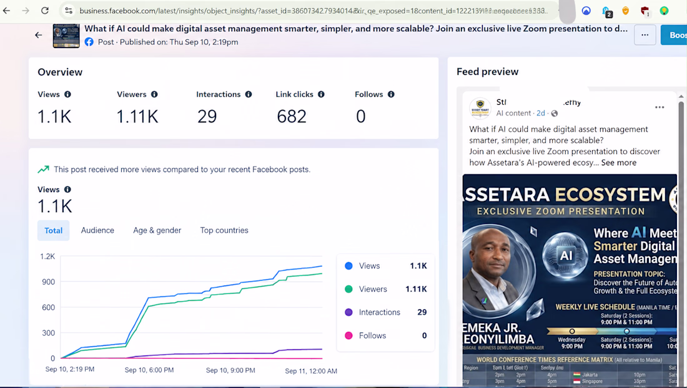Viewport: 687px width, 388px height.
Task: Toggle the pink Follows legend dot
Action: 348,336
